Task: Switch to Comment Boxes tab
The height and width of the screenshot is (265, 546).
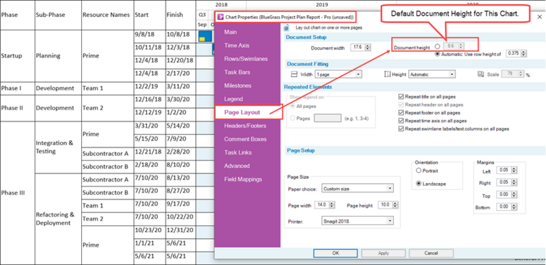Action: pyautogui.click(x=246, y=139)
